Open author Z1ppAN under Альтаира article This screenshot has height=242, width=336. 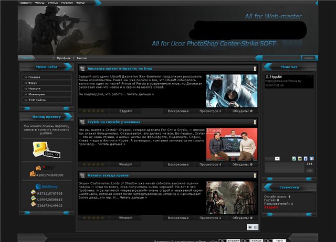pos(125,111)
